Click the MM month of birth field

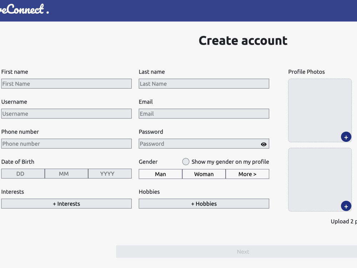66,174
